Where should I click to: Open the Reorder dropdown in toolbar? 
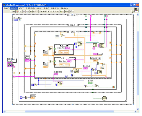pyautogui.click(x=72, y=11)
